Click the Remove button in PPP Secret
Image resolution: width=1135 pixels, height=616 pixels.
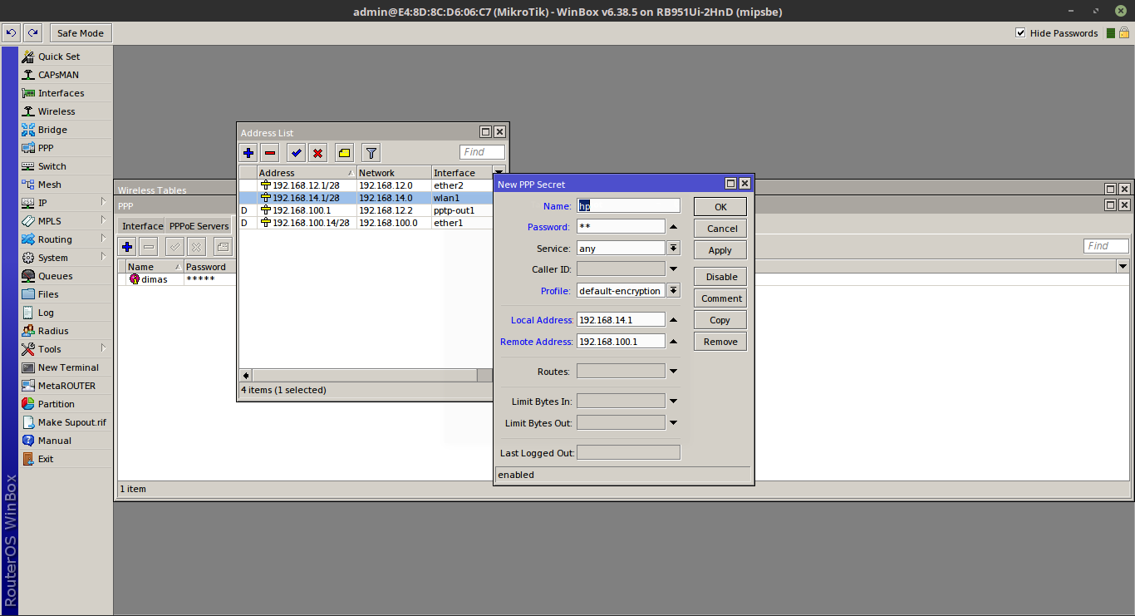pos(720,342)
